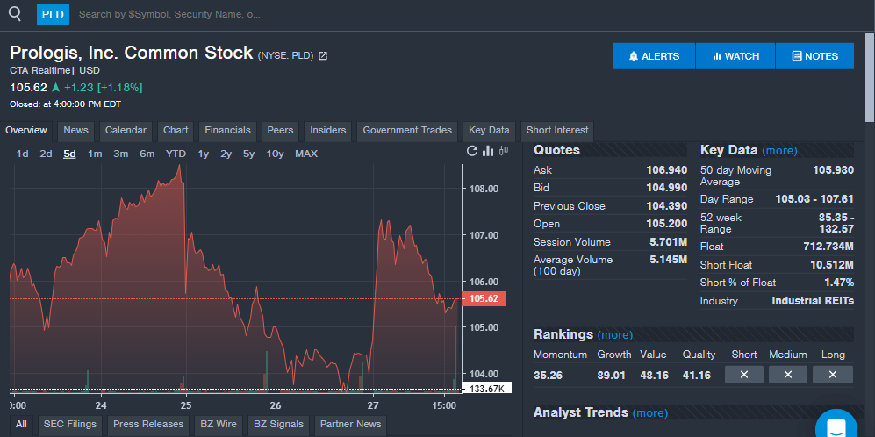Open the external link icon beside NYSE: PLD
Image resolution: width=875 pixels, height=437 pixels.
323,56
